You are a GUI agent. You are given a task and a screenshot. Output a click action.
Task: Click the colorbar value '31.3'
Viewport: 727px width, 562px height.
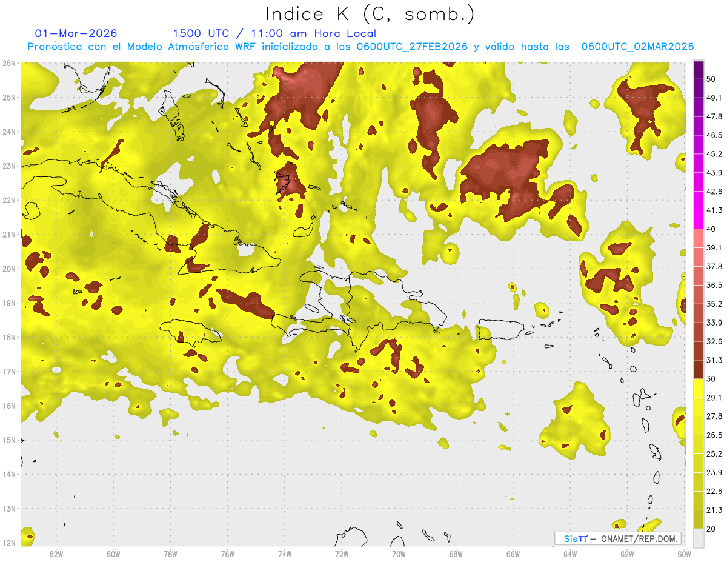(x=714, y=360)
